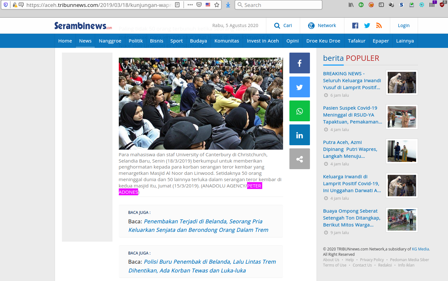The height and width of the screenshot is (281, 448).
Task: Open the Firefox sidebar toggle icon
Action: coord(381,5)
